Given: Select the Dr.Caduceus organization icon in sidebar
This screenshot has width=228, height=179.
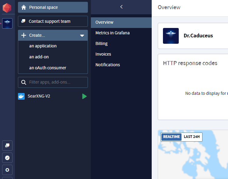Looking at the screenshot, I should click(7, 23).
